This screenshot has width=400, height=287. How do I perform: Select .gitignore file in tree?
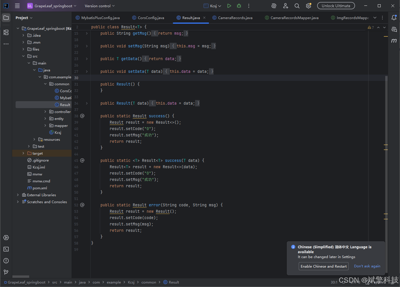38,160
